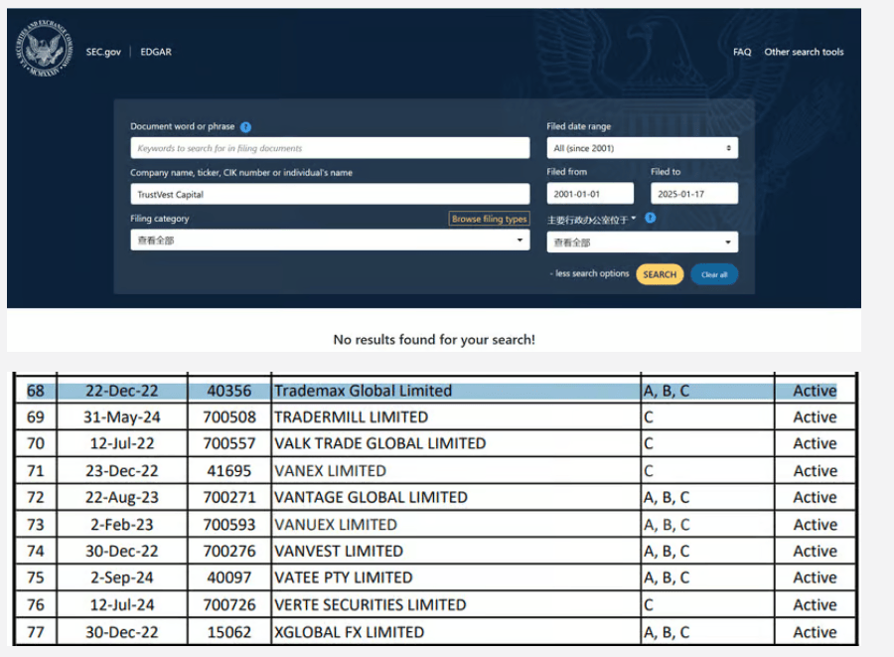
Task: Click the yellow SEARCH button
Action: pyautogui.click(x=660, y=274)
